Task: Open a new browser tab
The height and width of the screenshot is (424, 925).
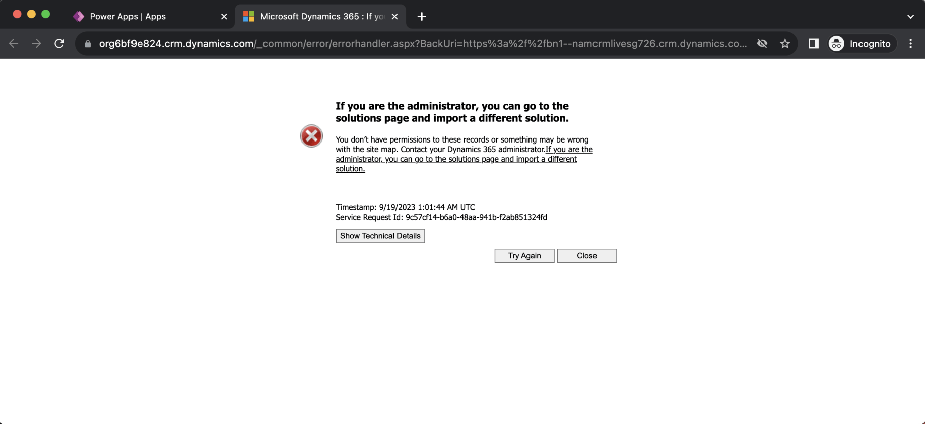Action: click(422, 17)
